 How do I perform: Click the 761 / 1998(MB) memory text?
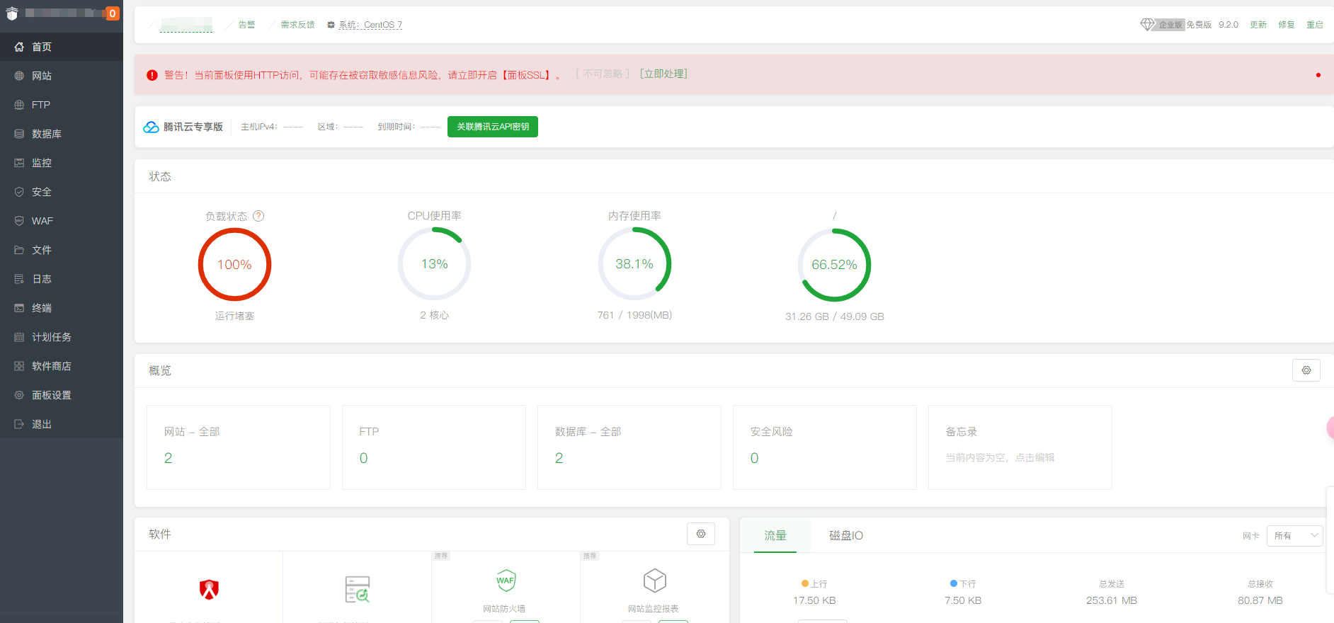634,315
